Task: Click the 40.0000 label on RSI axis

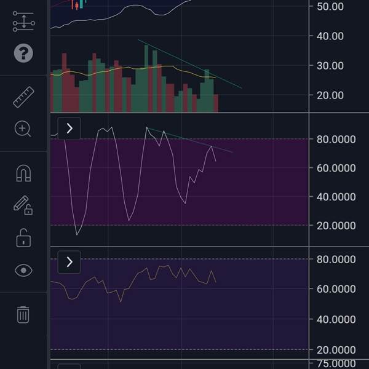Action: 336,319
